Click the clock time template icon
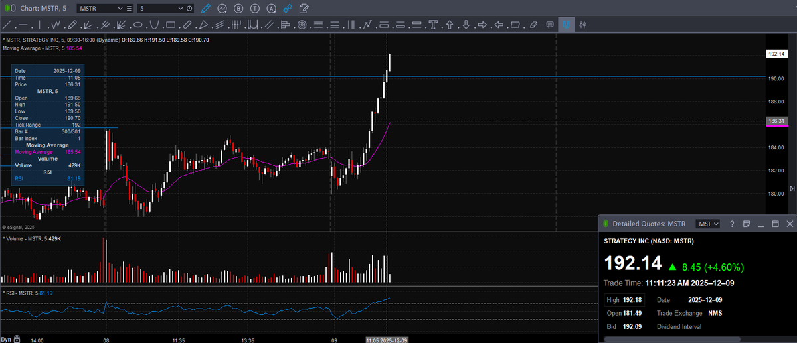This screenshot has height=343, width=797. coord(190,8)
